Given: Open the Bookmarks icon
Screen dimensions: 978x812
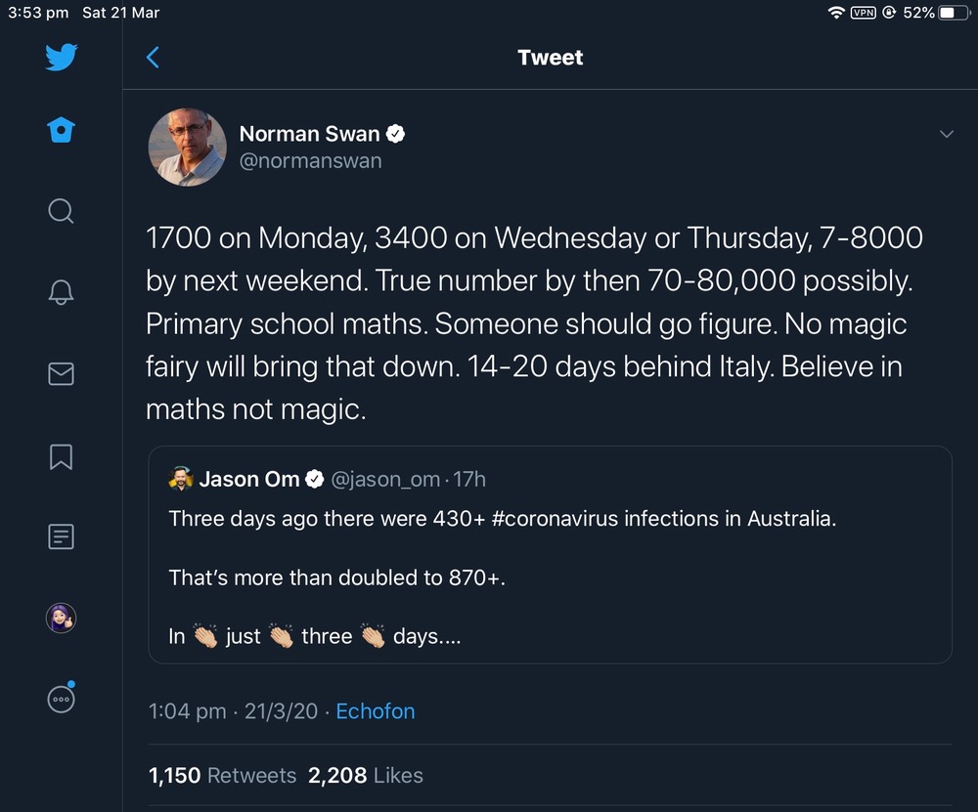Looking at the screenshot, I should 61,455.
